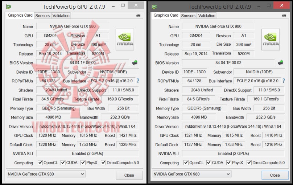The width and height of the screenshot is (293, 185).
Task: Click BIOS Version field 84.04.1F.00.02
Action: pyautogui.click(x=228, y=63)
